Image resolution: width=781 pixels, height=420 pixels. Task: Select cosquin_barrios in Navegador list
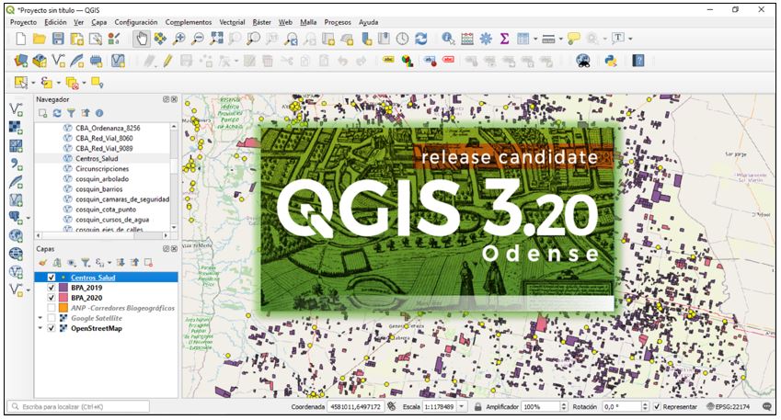[x=99, y=189]
